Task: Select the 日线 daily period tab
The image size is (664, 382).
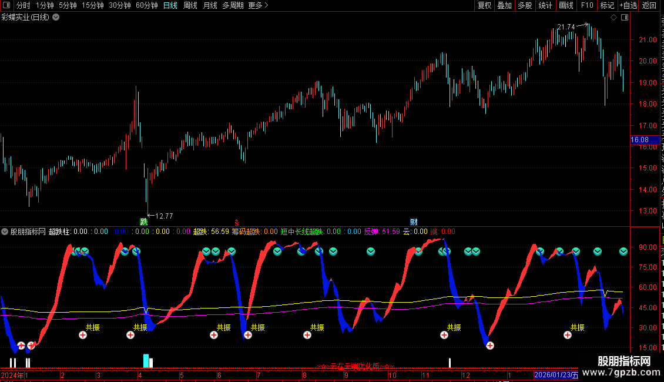Action: [x=170, y=5]
